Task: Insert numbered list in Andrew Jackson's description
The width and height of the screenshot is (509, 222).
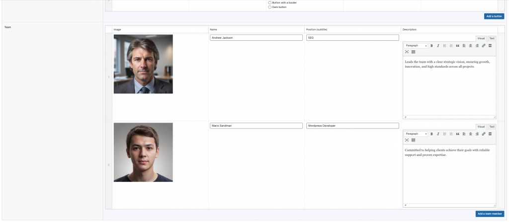Action: pos(451,46)
